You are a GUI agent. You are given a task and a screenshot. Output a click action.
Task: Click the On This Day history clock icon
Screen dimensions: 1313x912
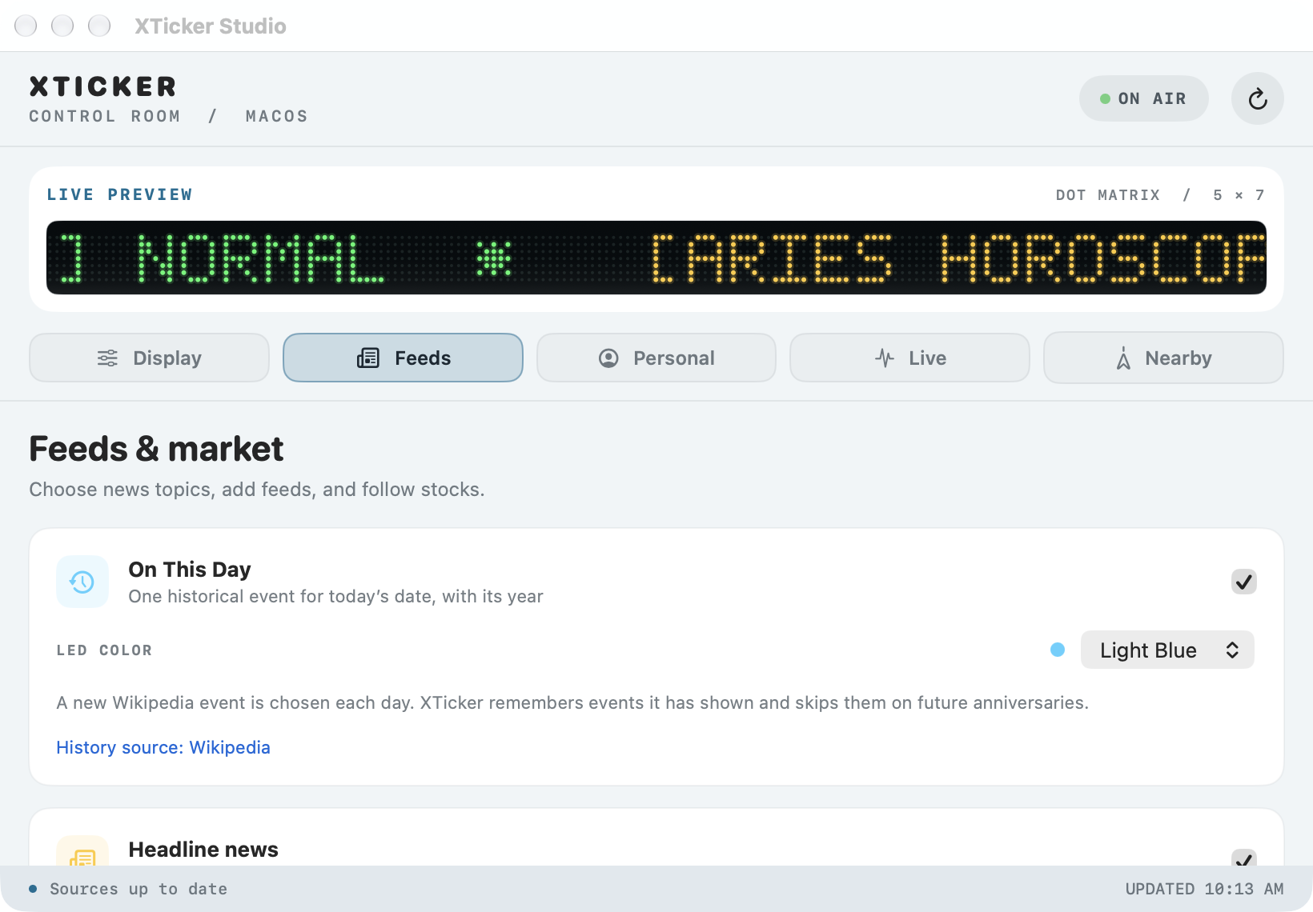82,582
